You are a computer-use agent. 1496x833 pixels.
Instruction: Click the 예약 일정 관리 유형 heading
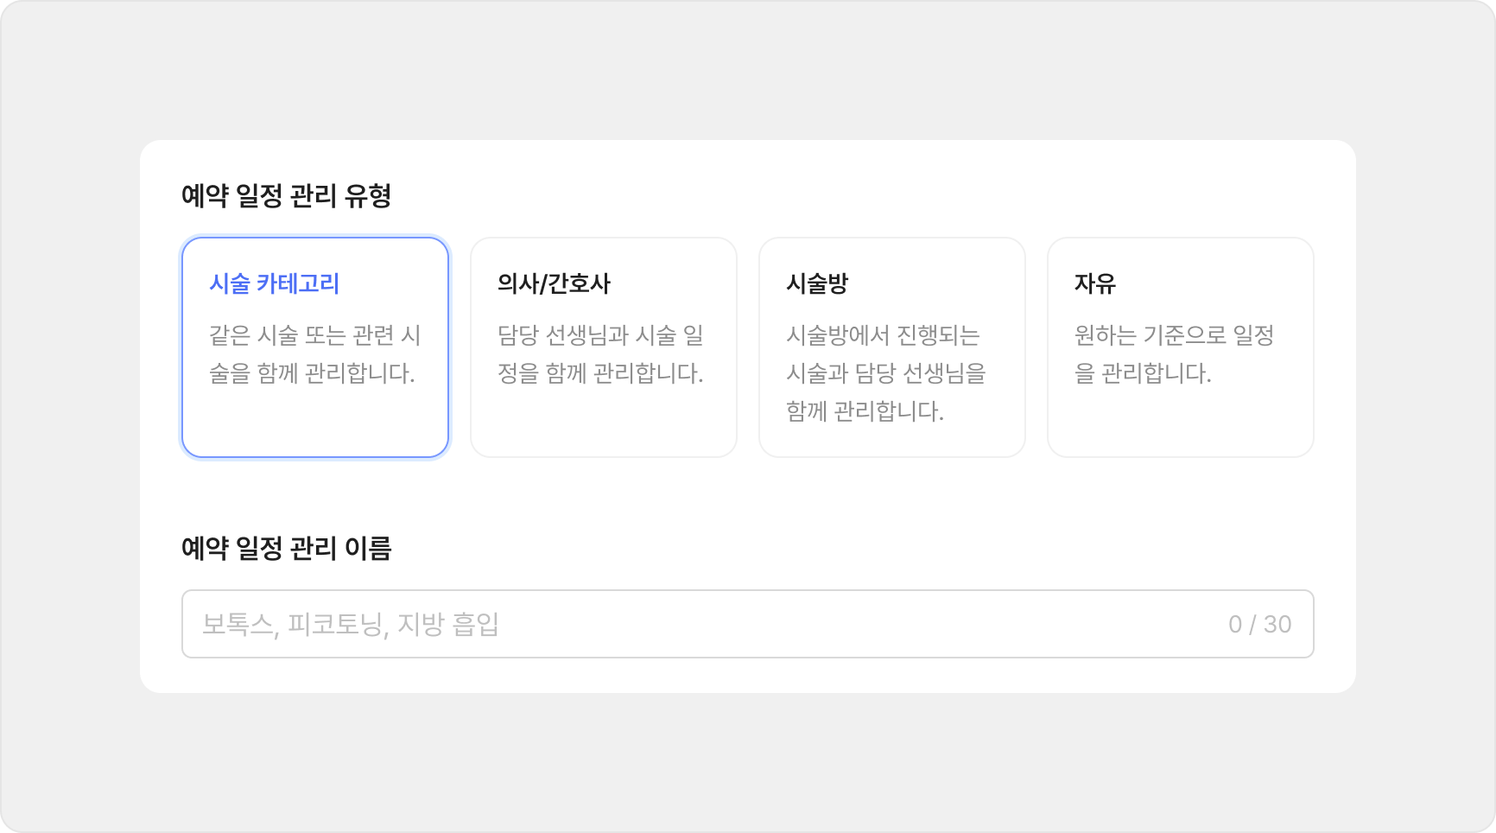tap(286, 196)
